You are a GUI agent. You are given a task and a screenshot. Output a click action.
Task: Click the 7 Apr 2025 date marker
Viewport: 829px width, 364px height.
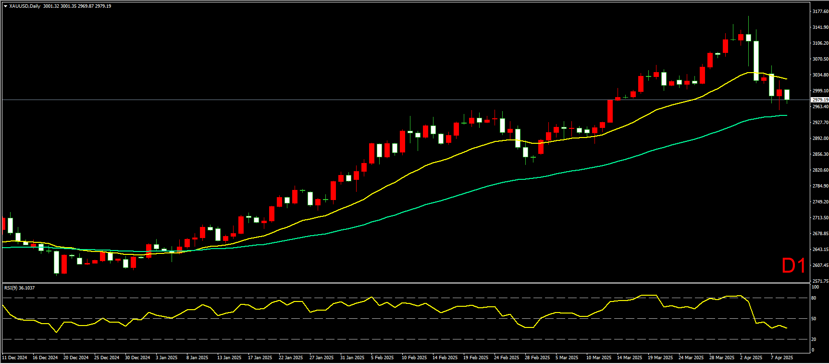(782, 357)
